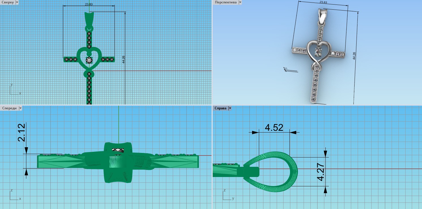422x209 pixels.
Task: Pick the 44.26 dimension in Перспектива view
Action: [x=354, y=56]
